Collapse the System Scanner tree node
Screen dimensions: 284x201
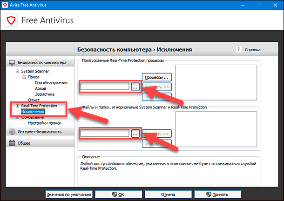(17, 71)
